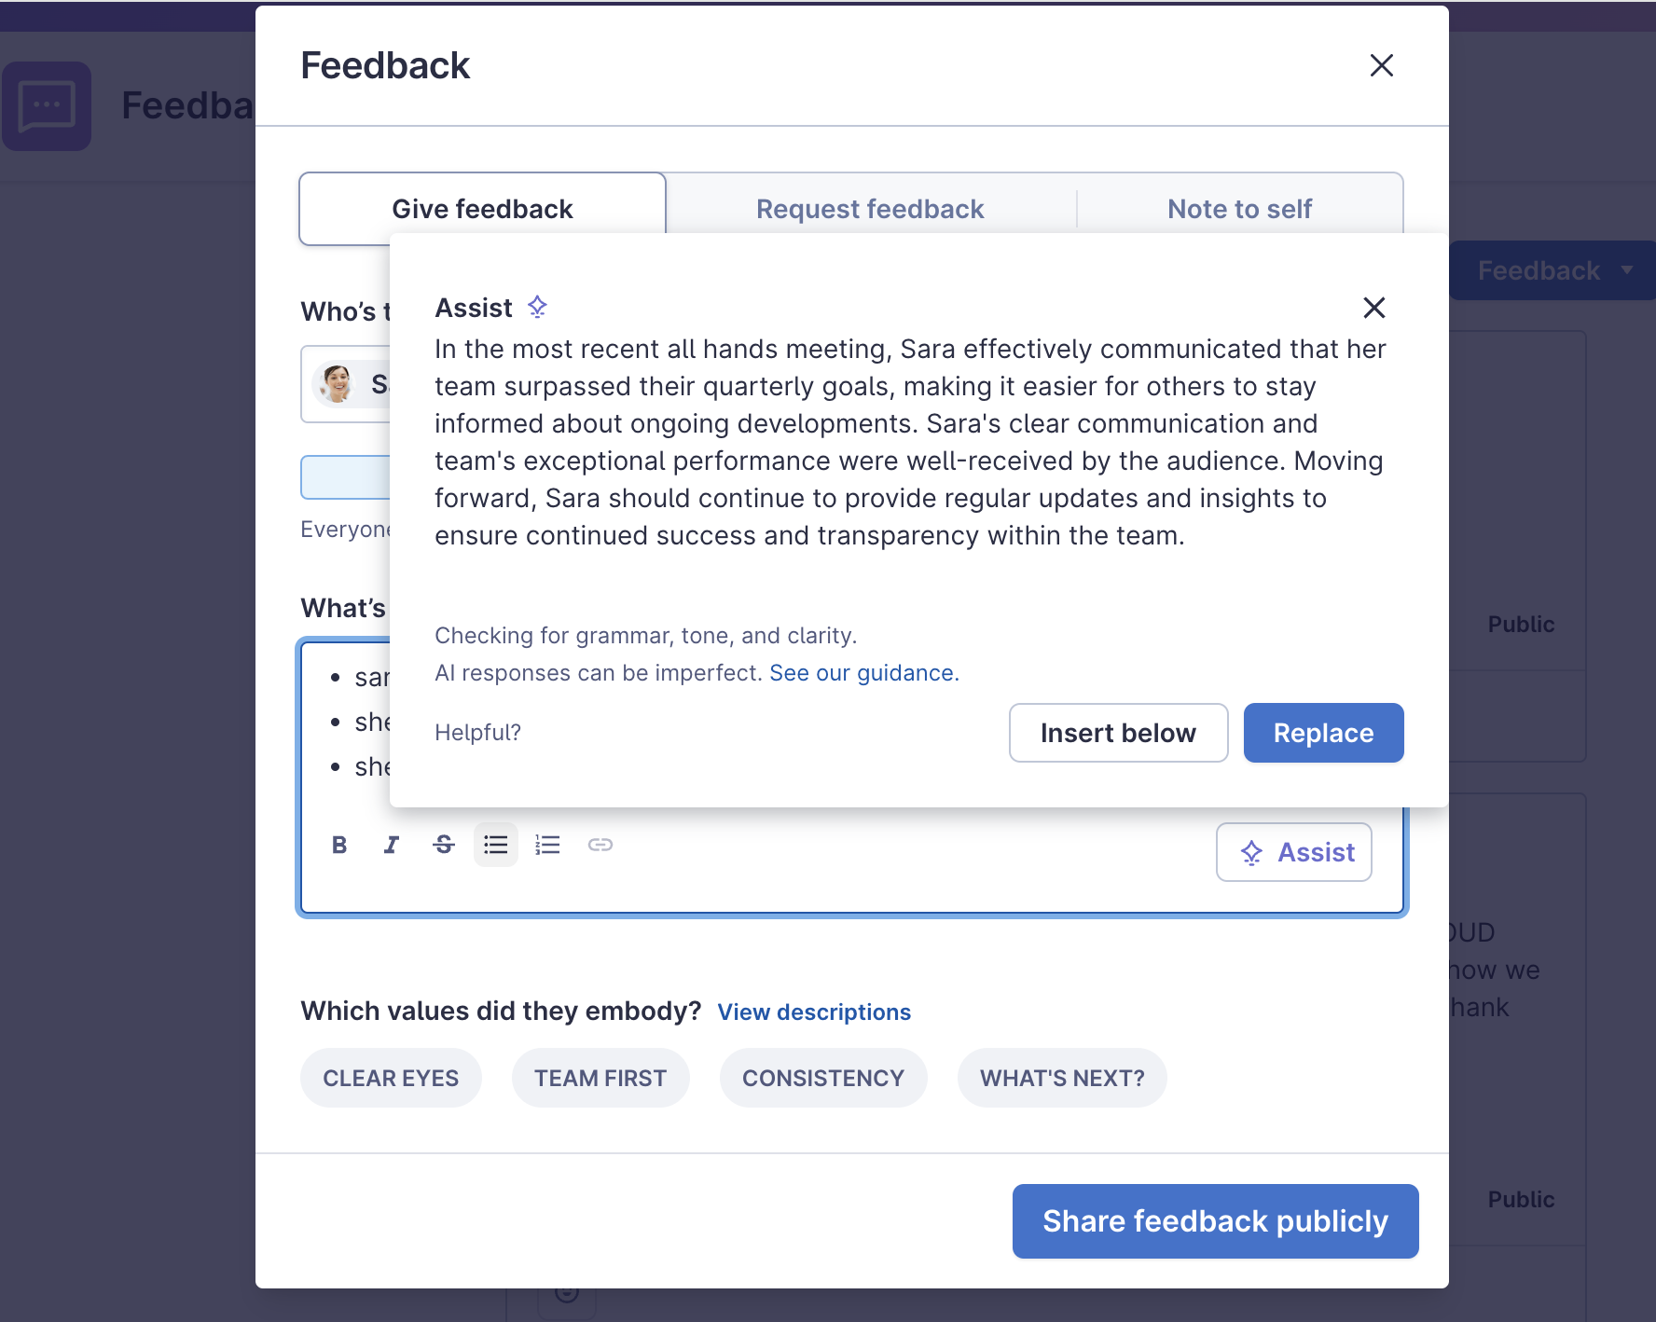Toggle bold formatting in the feedback editor
The width and height of the screenshot is (1656, 1322).
point(339,845)
